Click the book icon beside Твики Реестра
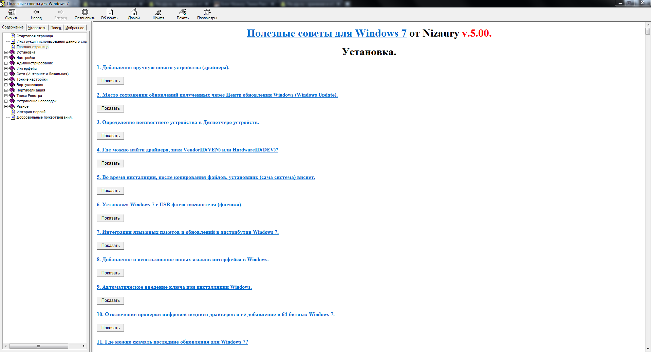Image resolution: width=651 pixels, height=352 pixels. (x=12, y=96)
